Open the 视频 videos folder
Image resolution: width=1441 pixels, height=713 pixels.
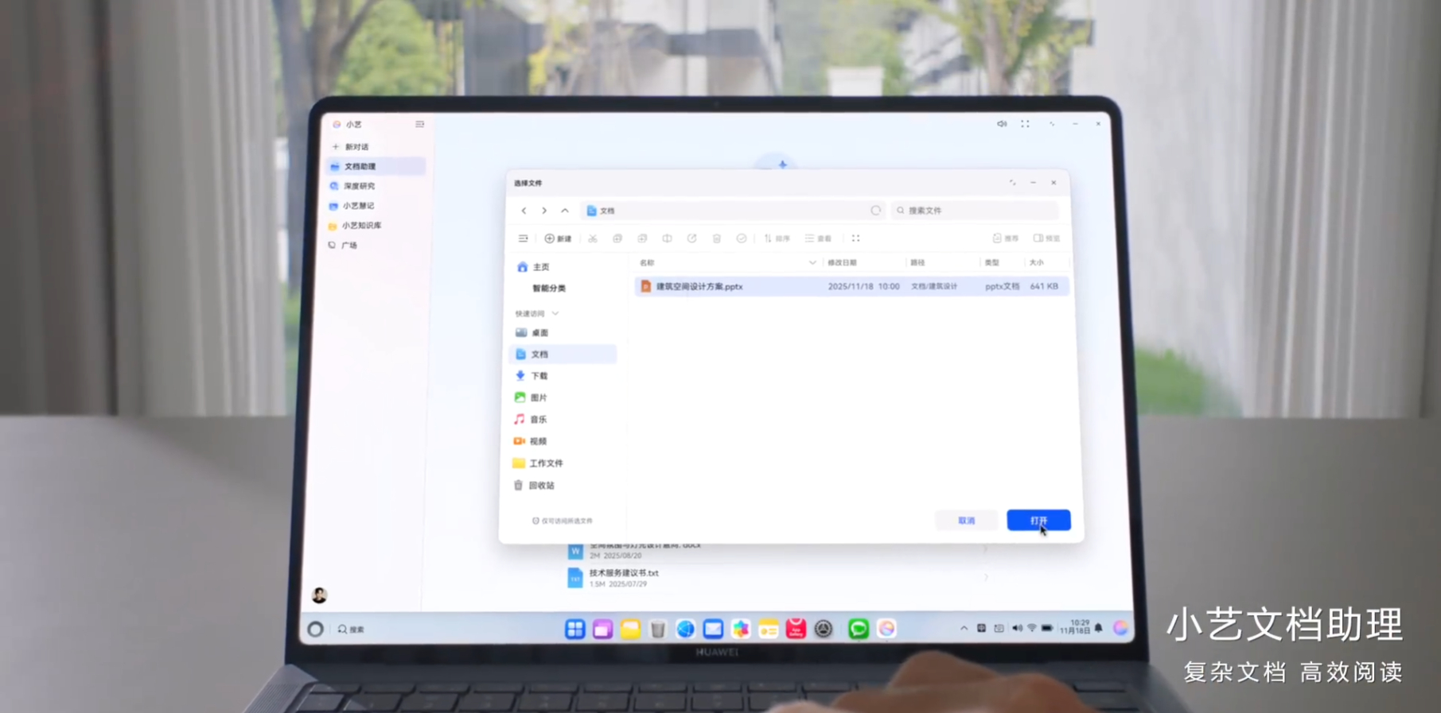tap(531, 441)
